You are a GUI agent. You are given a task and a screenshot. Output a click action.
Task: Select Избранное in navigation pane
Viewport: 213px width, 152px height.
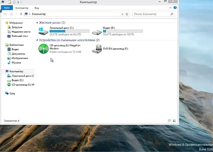tap(16, 23)
